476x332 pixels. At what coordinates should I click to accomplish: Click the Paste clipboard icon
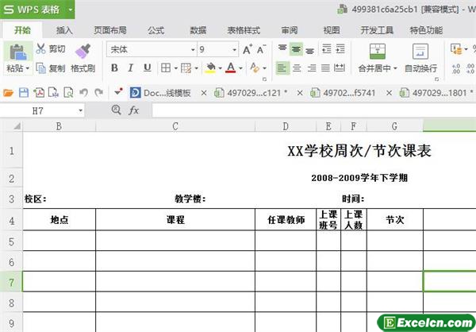point(18,52)
